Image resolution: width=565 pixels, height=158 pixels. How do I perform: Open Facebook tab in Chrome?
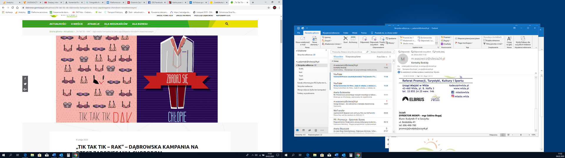tap(156, 2)
